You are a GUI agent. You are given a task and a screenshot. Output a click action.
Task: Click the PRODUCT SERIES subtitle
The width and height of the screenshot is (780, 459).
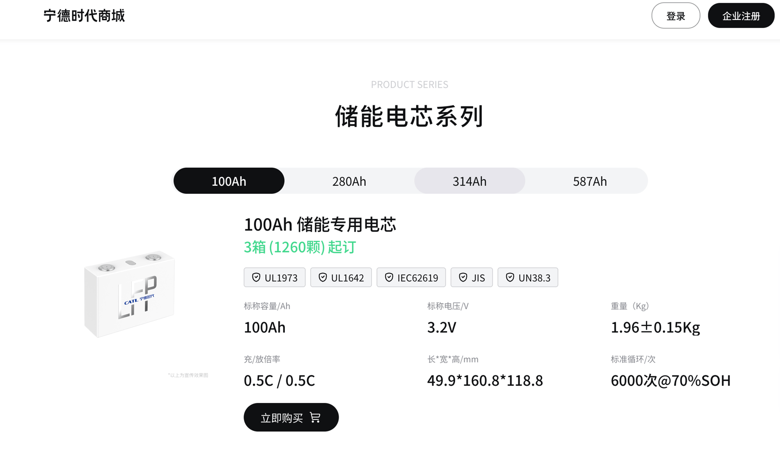[409, 84]
